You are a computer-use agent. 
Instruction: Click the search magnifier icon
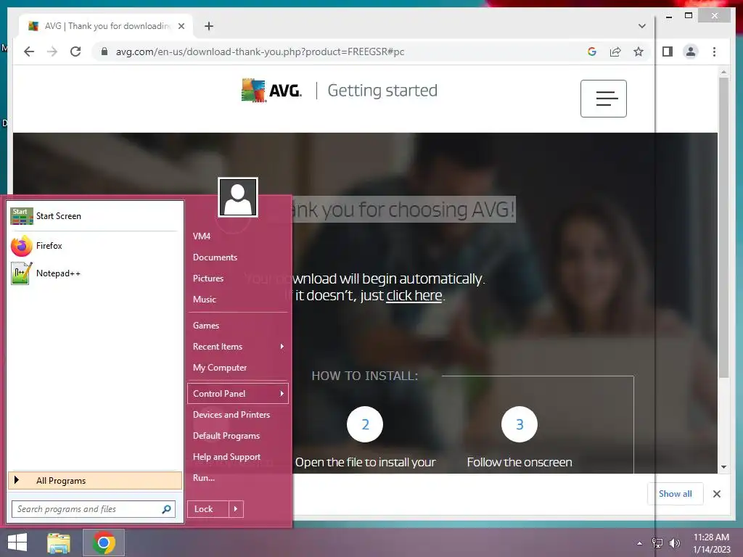pos(166,509)
